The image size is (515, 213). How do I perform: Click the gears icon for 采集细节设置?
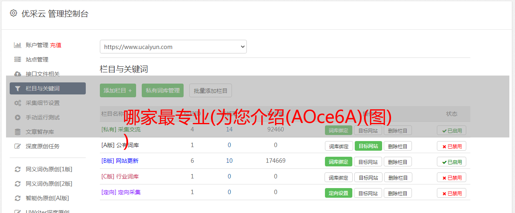click(x=17, y=103)
